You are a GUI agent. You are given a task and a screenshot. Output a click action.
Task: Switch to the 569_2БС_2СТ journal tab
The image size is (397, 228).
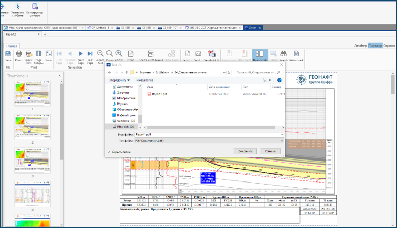pos(213,28)
